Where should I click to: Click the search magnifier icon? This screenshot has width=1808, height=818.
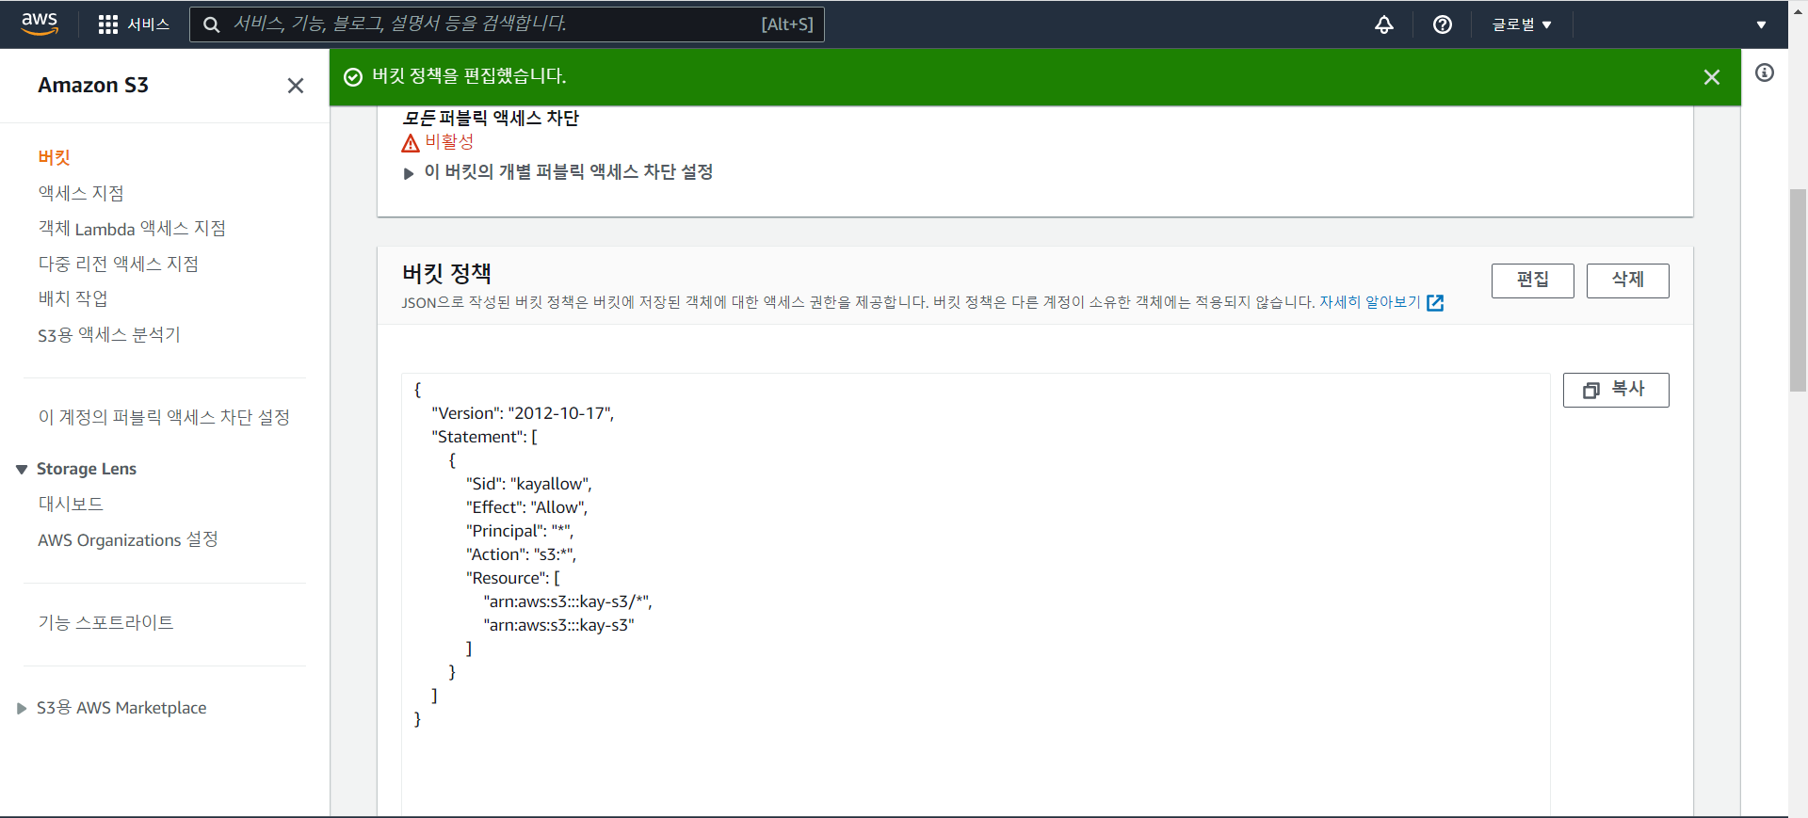coord(212,24)
